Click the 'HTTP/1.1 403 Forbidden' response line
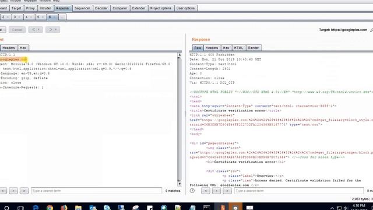 pos(212,55)
